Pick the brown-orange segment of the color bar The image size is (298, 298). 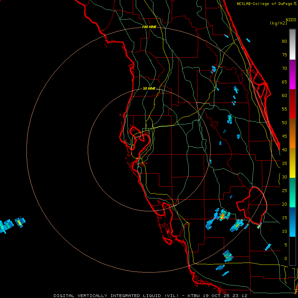tap(292, 133)
